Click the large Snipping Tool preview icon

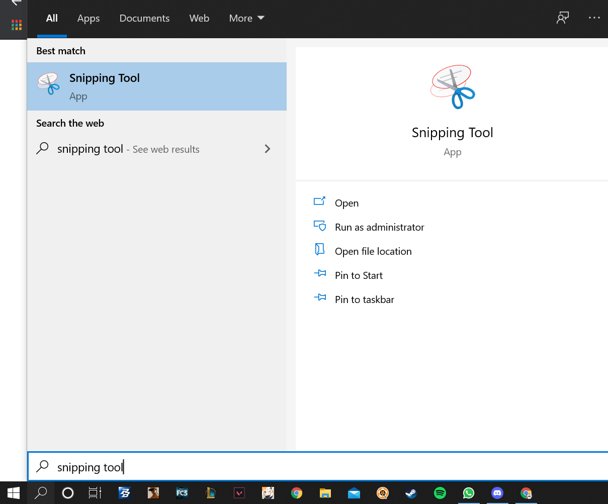point(453,86)
